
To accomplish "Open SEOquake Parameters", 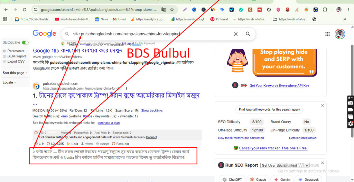I will click(13, 51).
